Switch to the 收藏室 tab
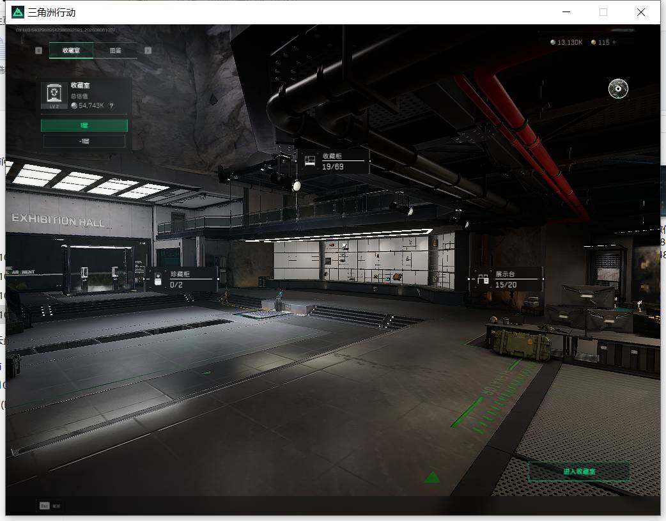The height and width of the screenshot is (521, 666). 71,51
